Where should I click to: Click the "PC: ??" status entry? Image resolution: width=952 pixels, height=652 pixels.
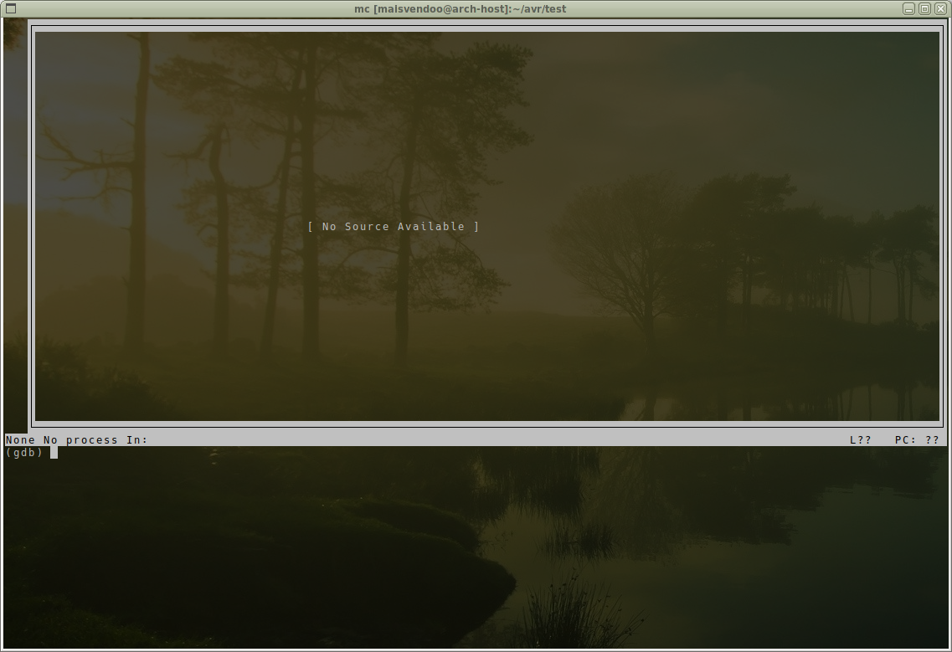coord(917,440)
